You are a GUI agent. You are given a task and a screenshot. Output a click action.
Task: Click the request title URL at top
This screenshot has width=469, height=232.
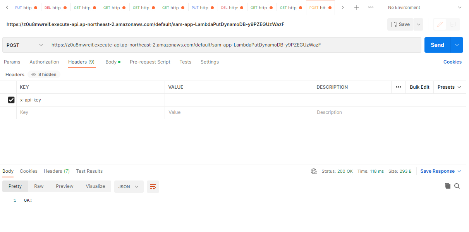coord(145,24)
